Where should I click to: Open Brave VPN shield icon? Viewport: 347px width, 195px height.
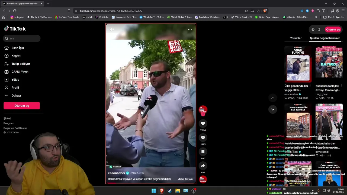pyautogui.click(x=338, y=11)
